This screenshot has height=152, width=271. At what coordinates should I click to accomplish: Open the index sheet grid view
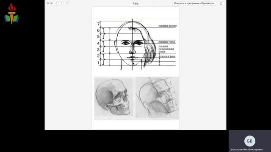[x=67, y=3]
